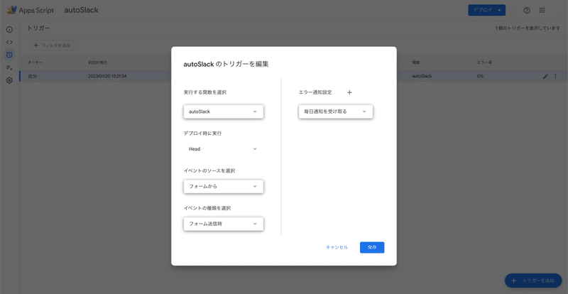Click the デプロイ時に実行 label
568x294 pixels.
(202, 134)
